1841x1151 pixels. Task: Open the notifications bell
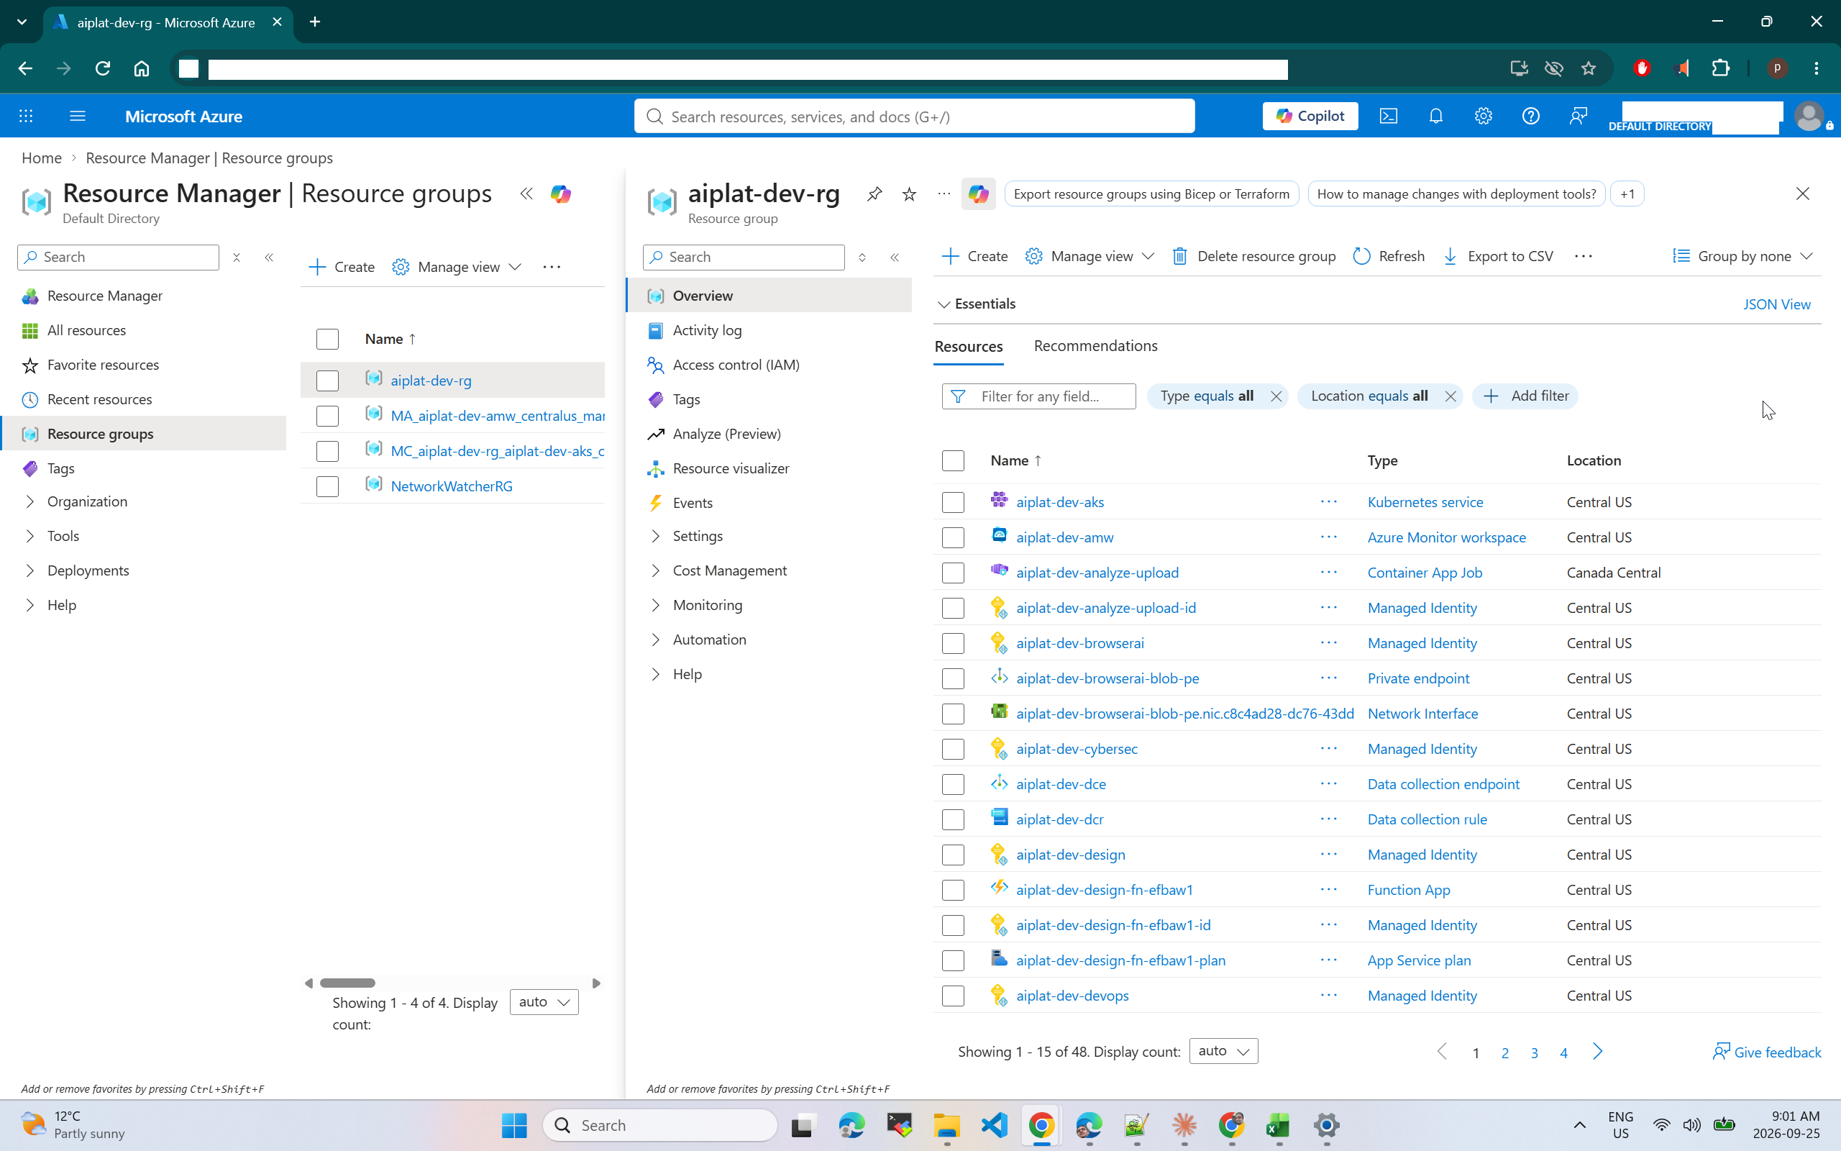click(x=1435, y=116)
